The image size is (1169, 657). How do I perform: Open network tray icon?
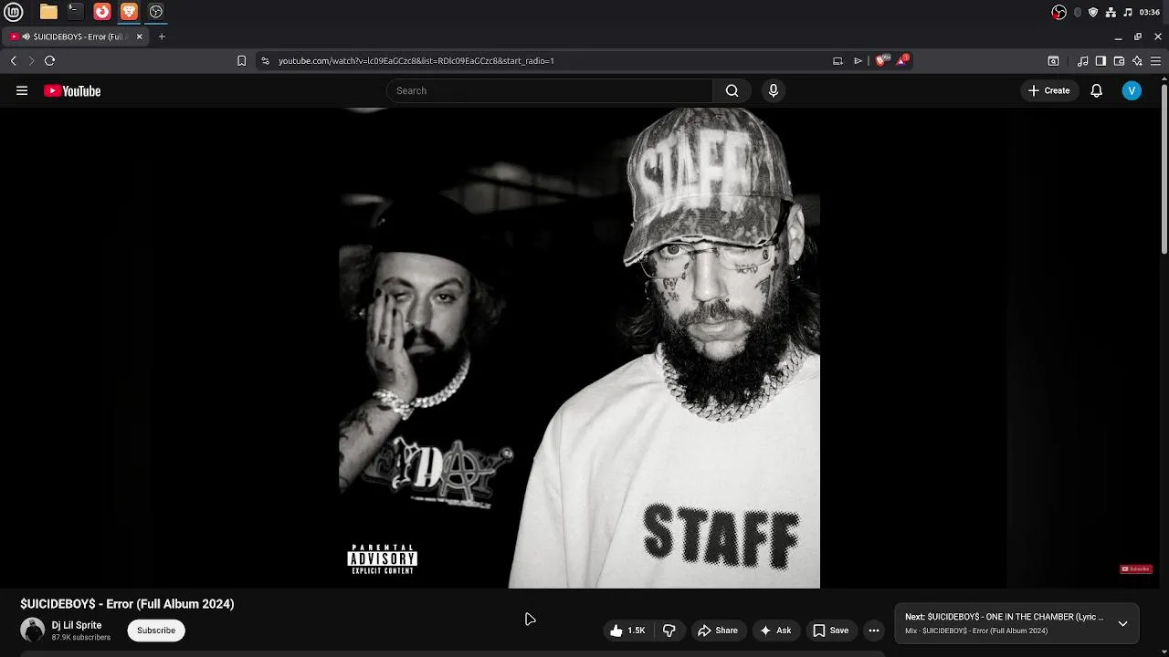click(1111, 12)
